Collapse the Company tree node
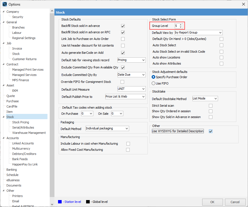This screenshot has height=207, width=248. click(4, 12)
